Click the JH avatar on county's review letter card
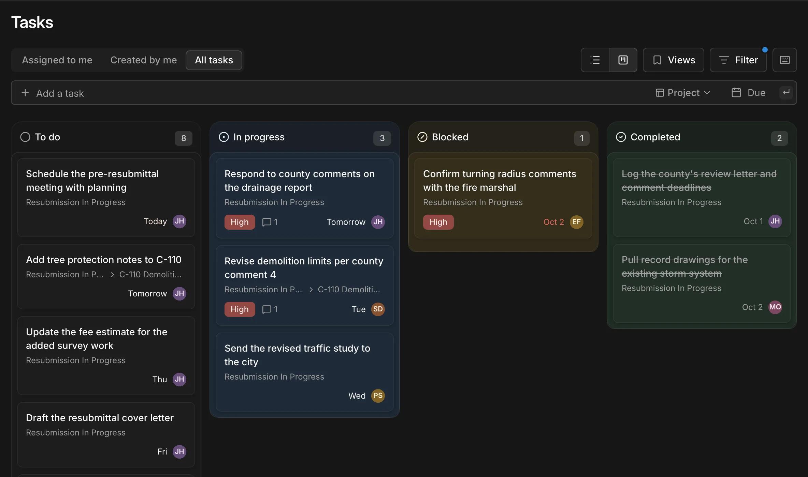Viewport: 808px width, 477px height. (x=775, y=221)
